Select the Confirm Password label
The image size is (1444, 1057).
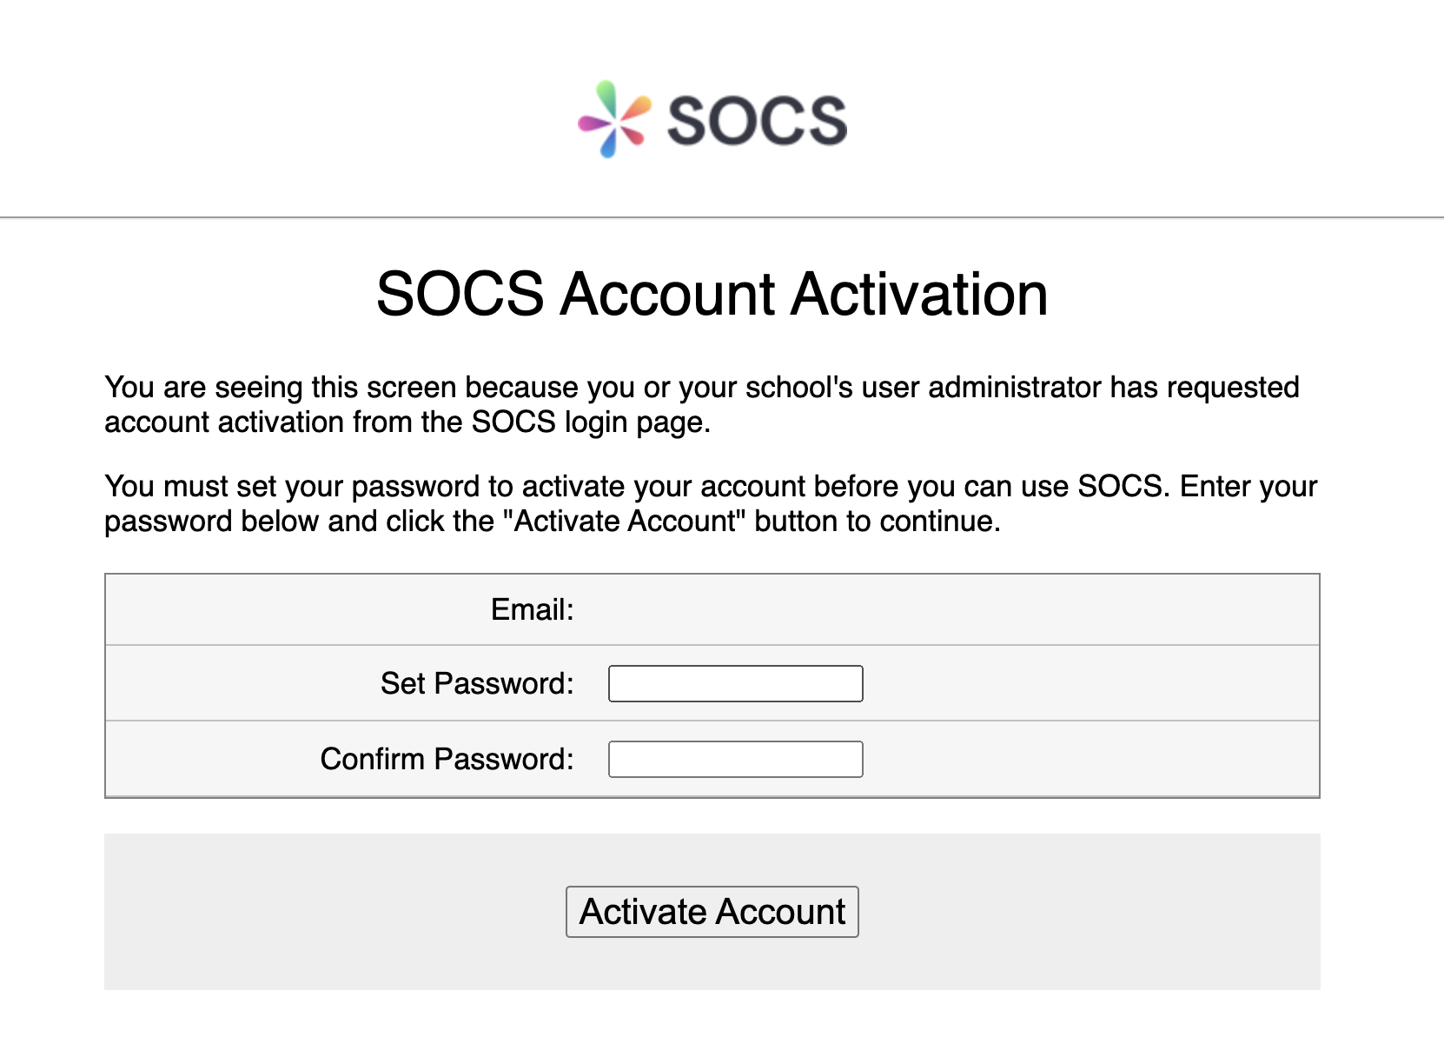(x=447, y=759)
